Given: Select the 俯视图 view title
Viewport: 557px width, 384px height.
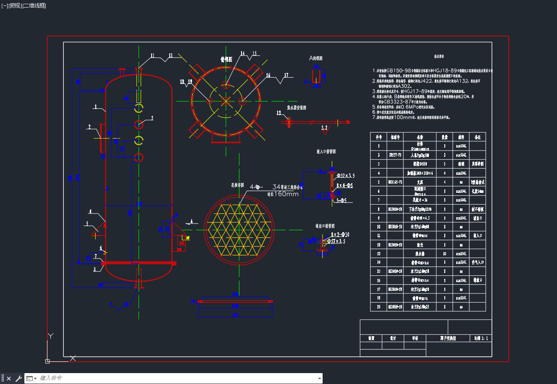Looking at the screenshot, I should point(226,60).
